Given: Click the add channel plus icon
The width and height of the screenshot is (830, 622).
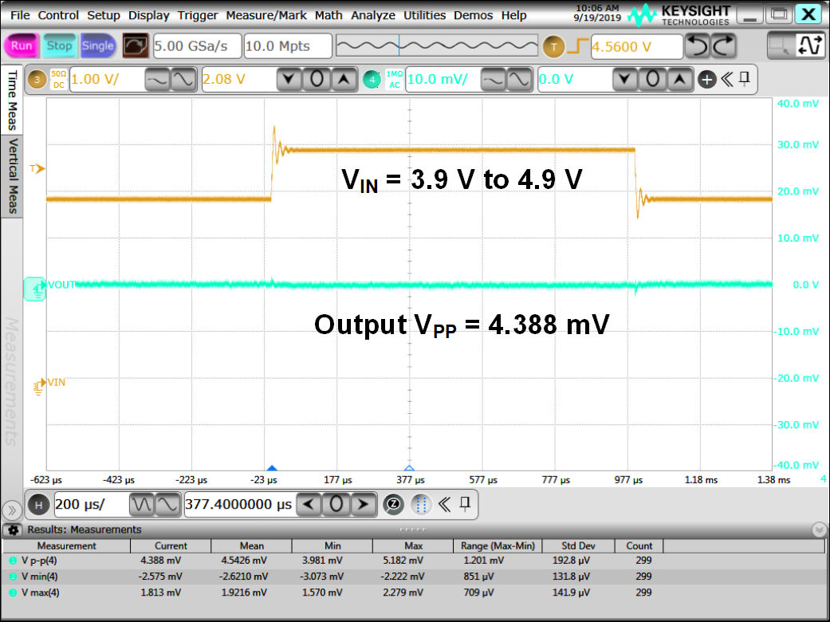Looking at the screenshot, I should point(706,79).
